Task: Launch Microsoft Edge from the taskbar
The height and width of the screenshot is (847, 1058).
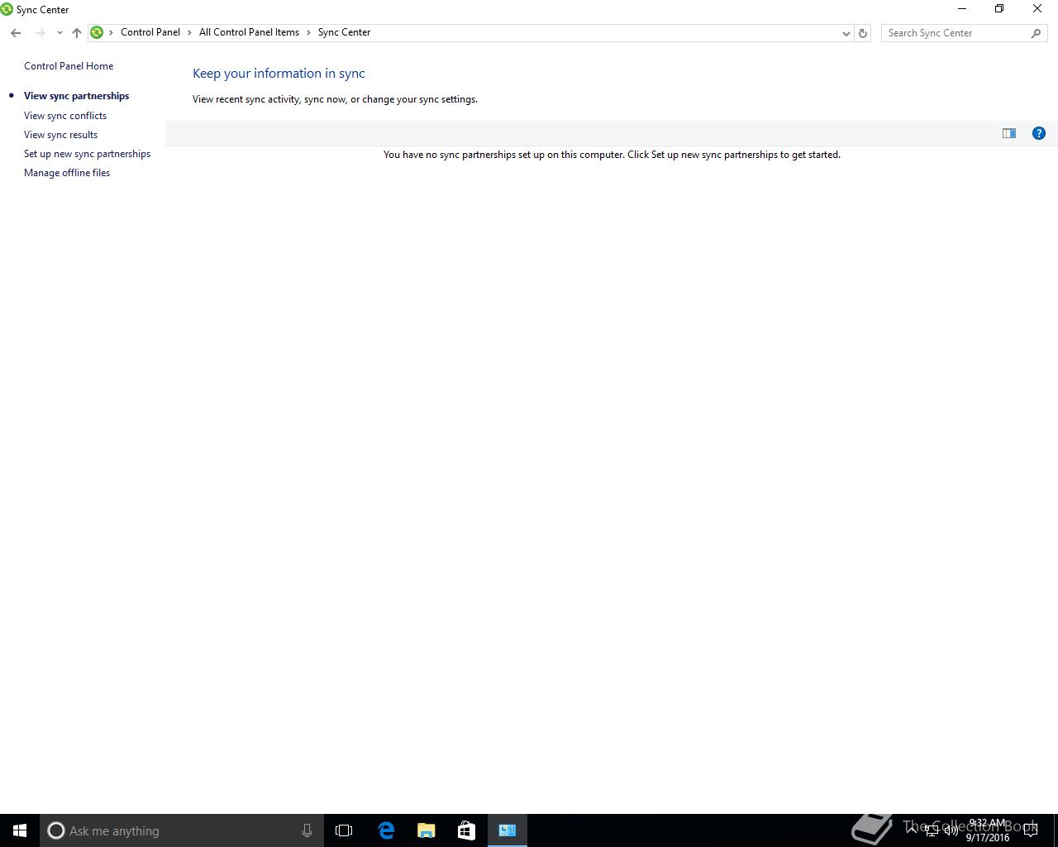Action: (x=386, y=830)
